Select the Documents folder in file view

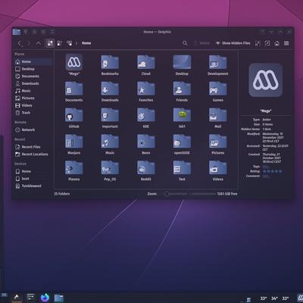[74, 91]
